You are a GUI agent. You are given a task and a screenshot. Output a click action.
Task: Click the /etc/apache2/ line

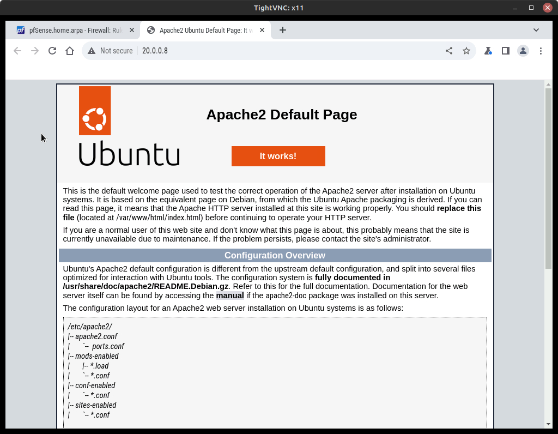tap(90, 327)
